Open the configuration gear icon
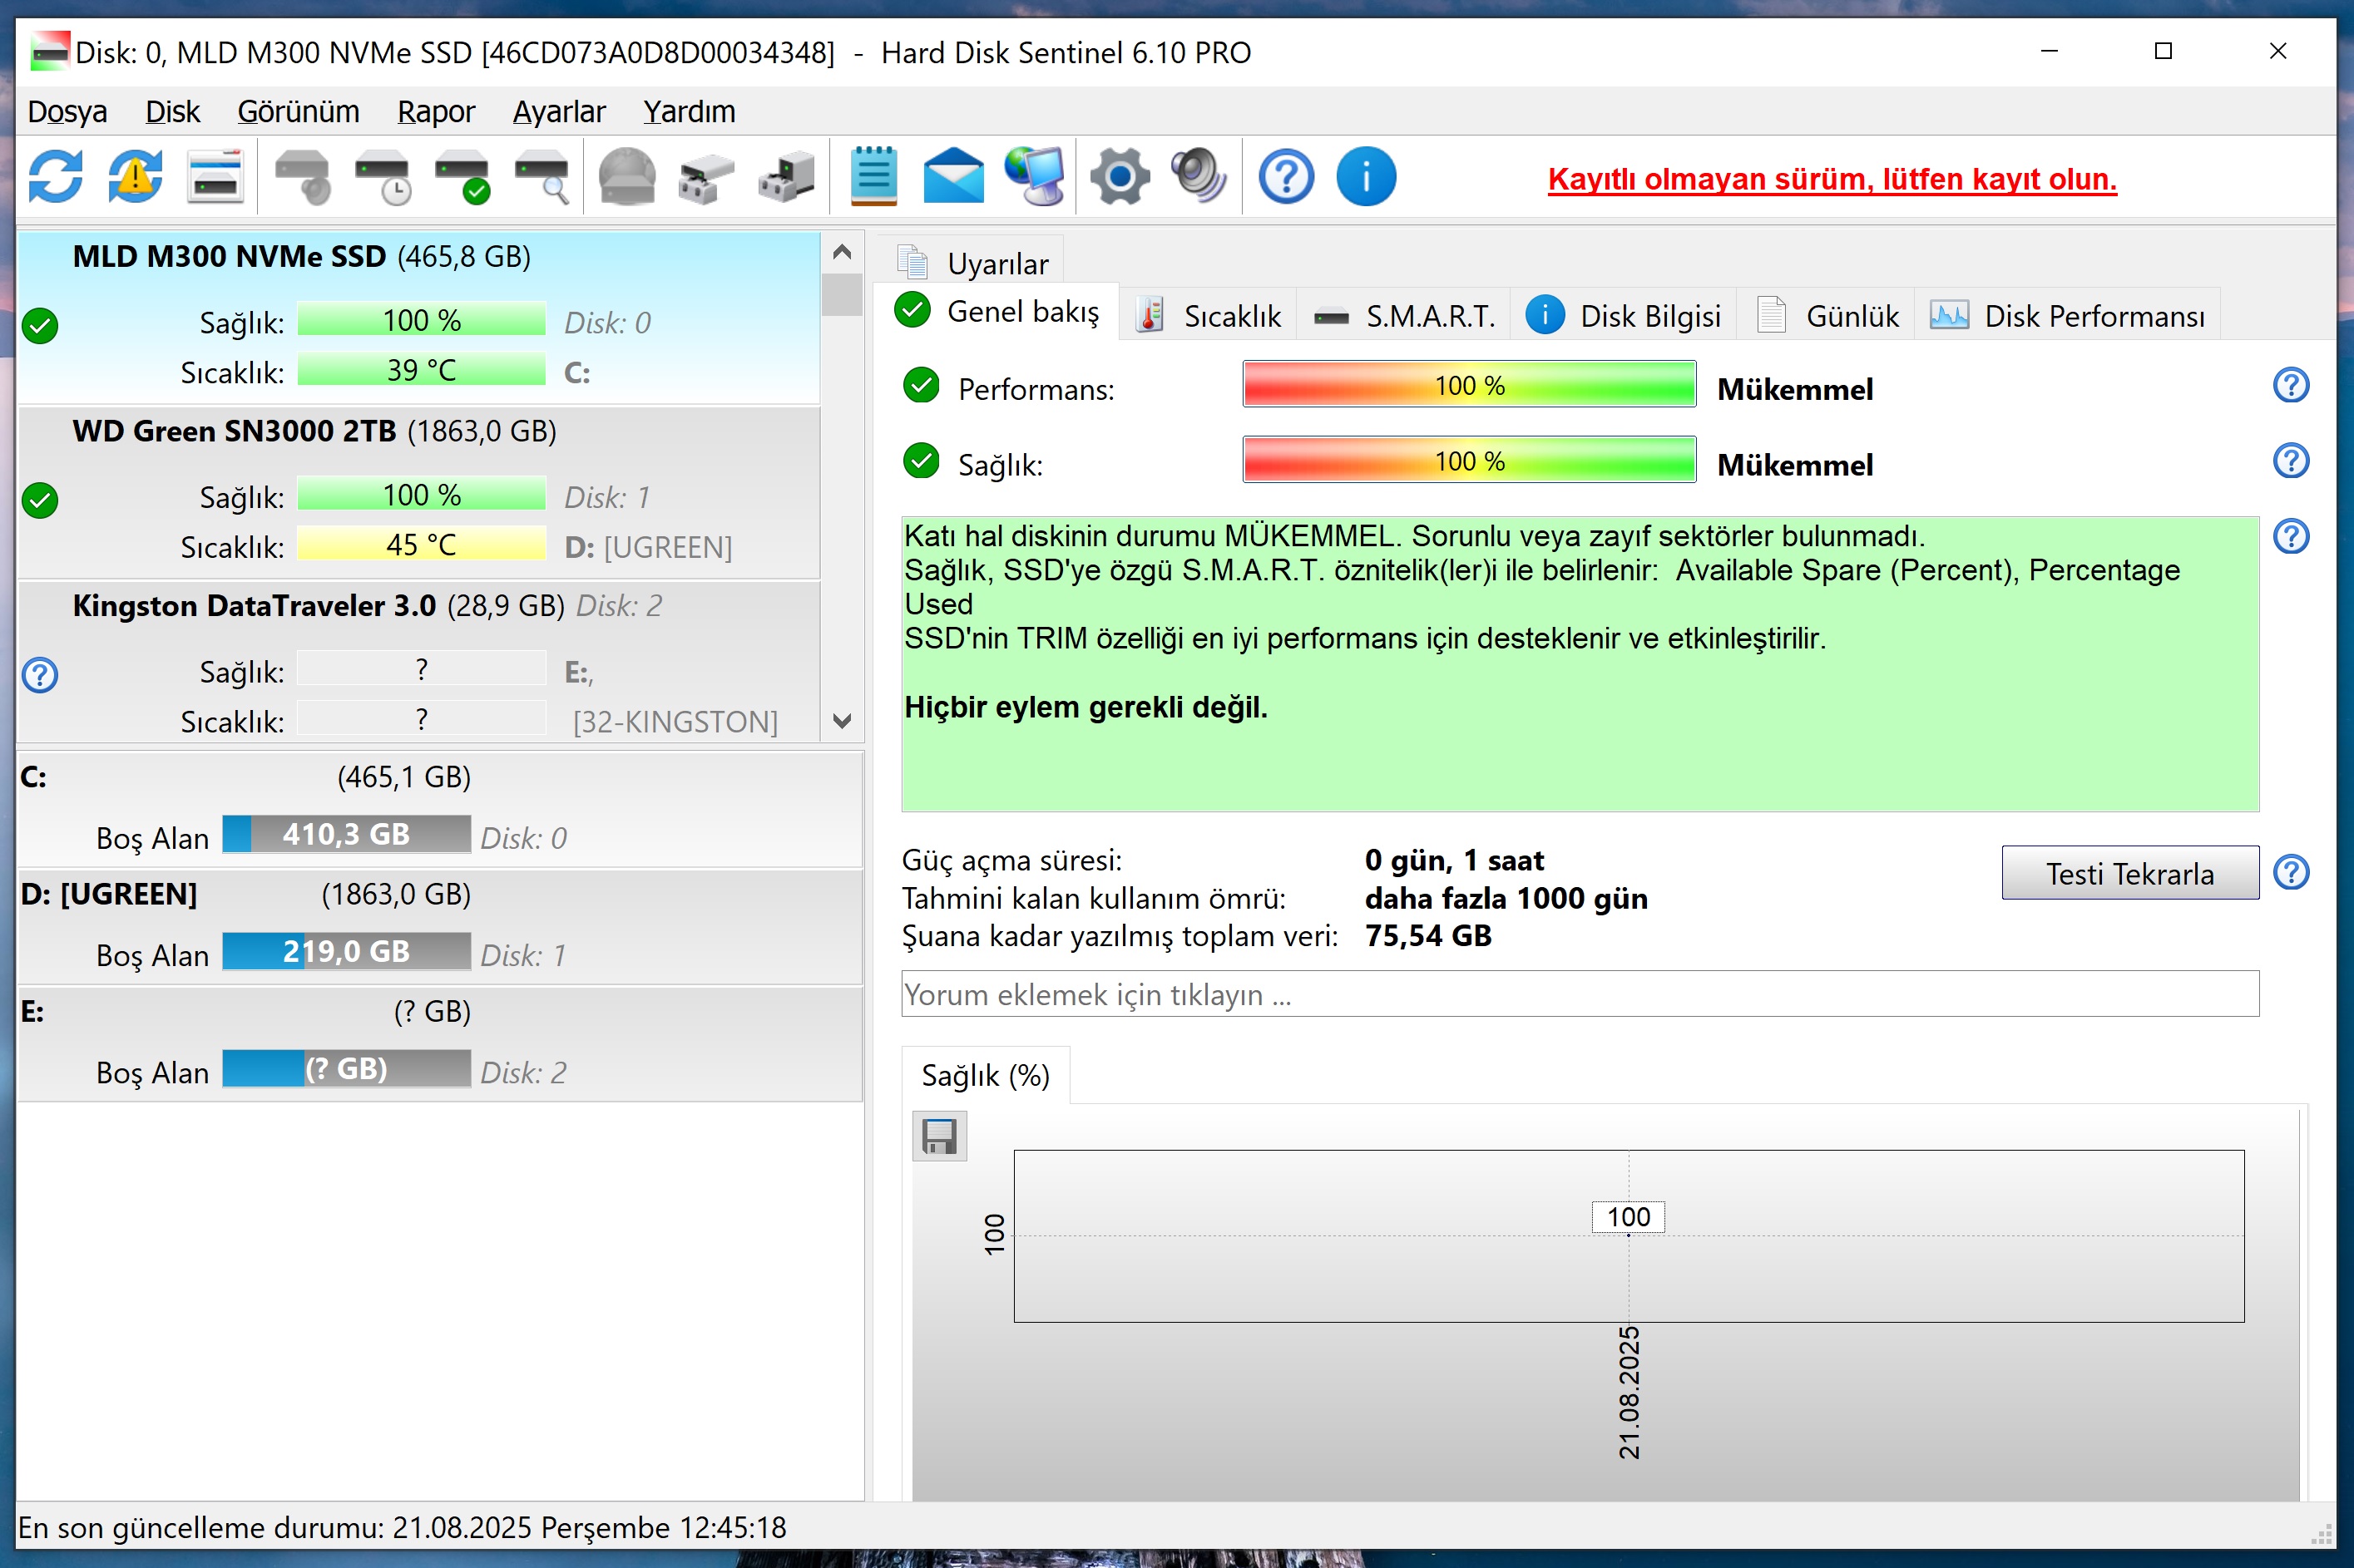Screen dimensions: 2354x1568 (1119, 177)
